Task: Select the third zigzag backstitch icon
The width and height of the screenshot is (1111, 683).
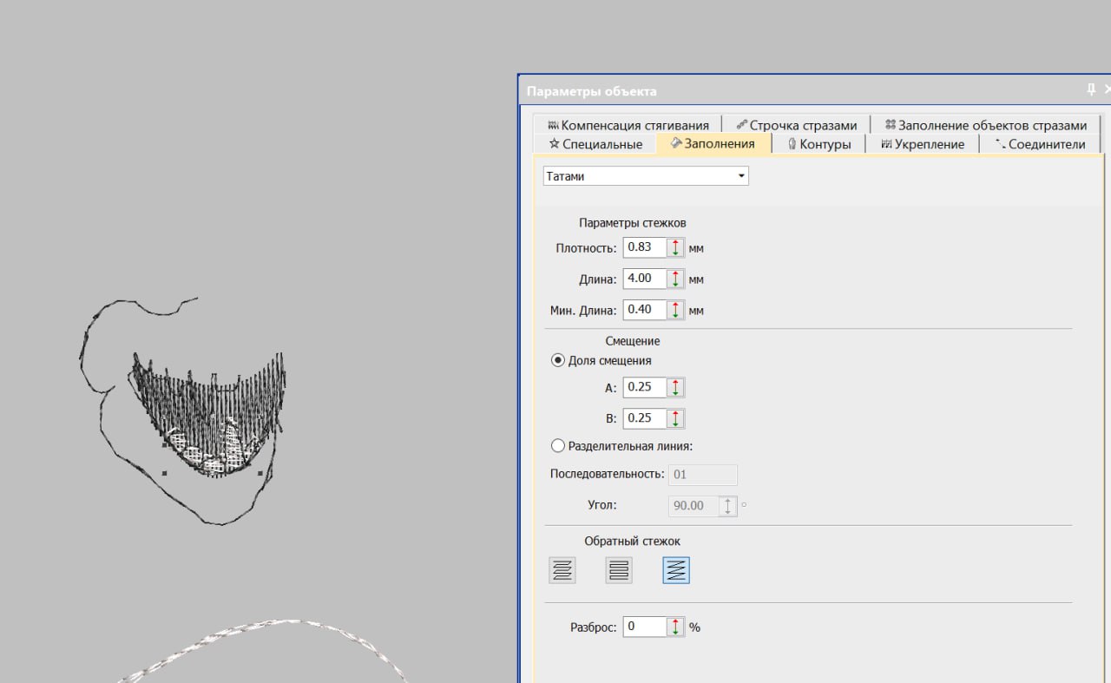Action: pyautogui.click(x=675, y=570)
